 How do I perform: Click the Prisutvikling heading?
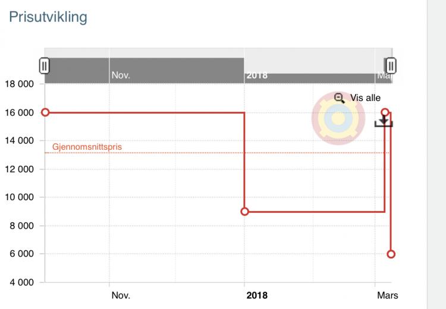[48, 17]
